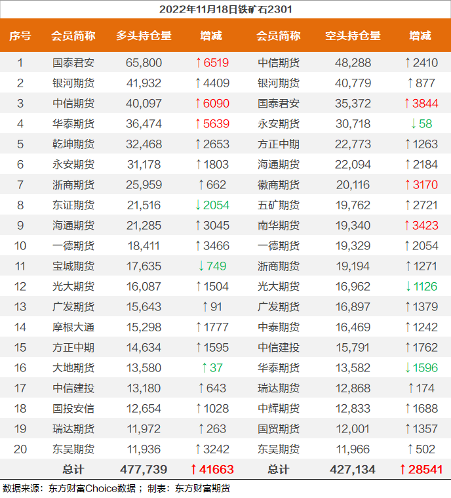Viewport: 451px width, 498px height.
Task: Click the 多头持仓量 column header
Action: click(x=144, y=35)
